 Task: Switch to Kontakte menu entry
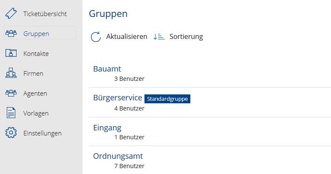pos(36,53)
